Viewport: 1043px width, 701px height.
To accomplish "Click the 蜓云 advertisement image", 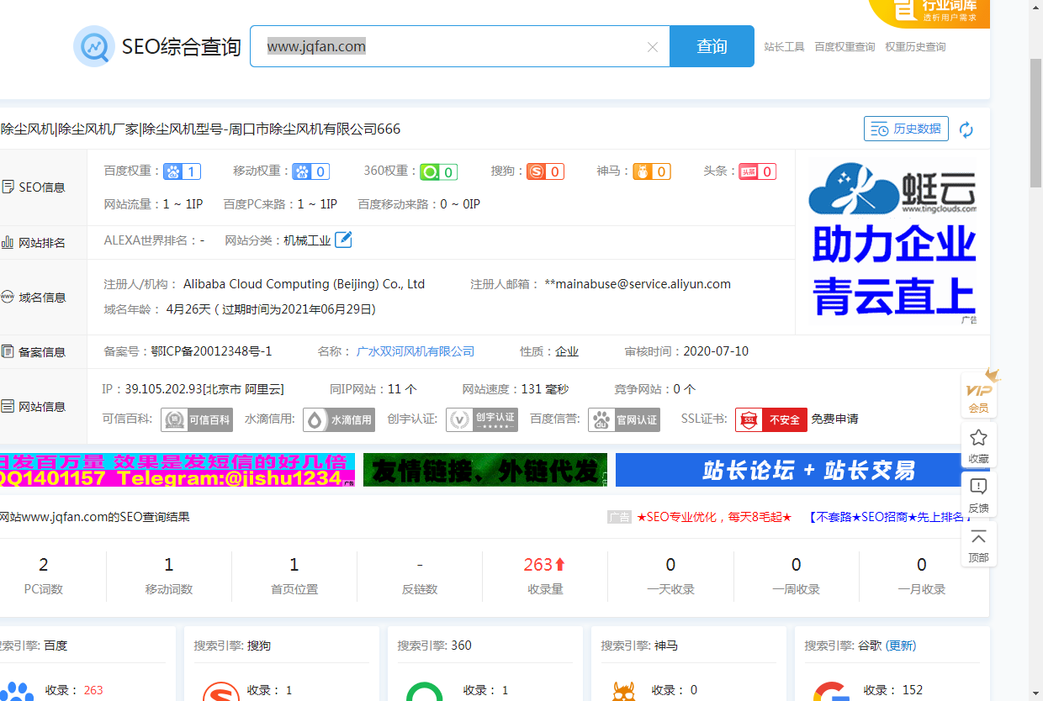I will point(892,243).
